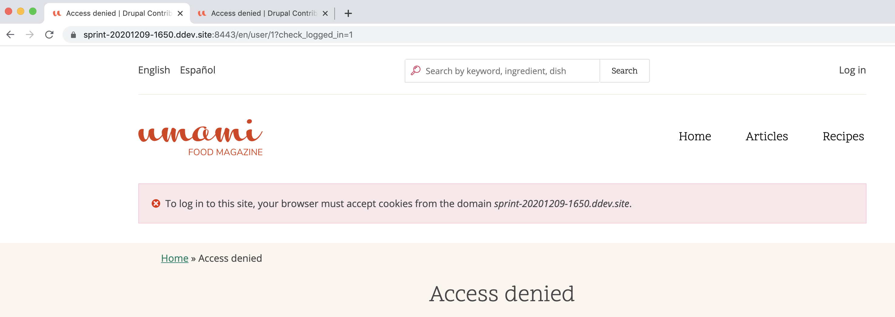The image size is (895, 317).
Task: Click the search magnifier icon
Action: [416, 70]
